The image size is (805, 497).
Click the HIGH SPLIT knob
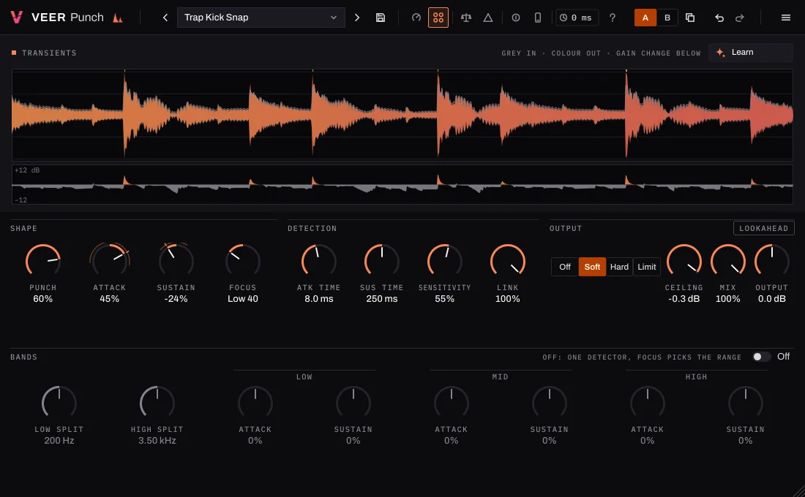coord(157,403)
